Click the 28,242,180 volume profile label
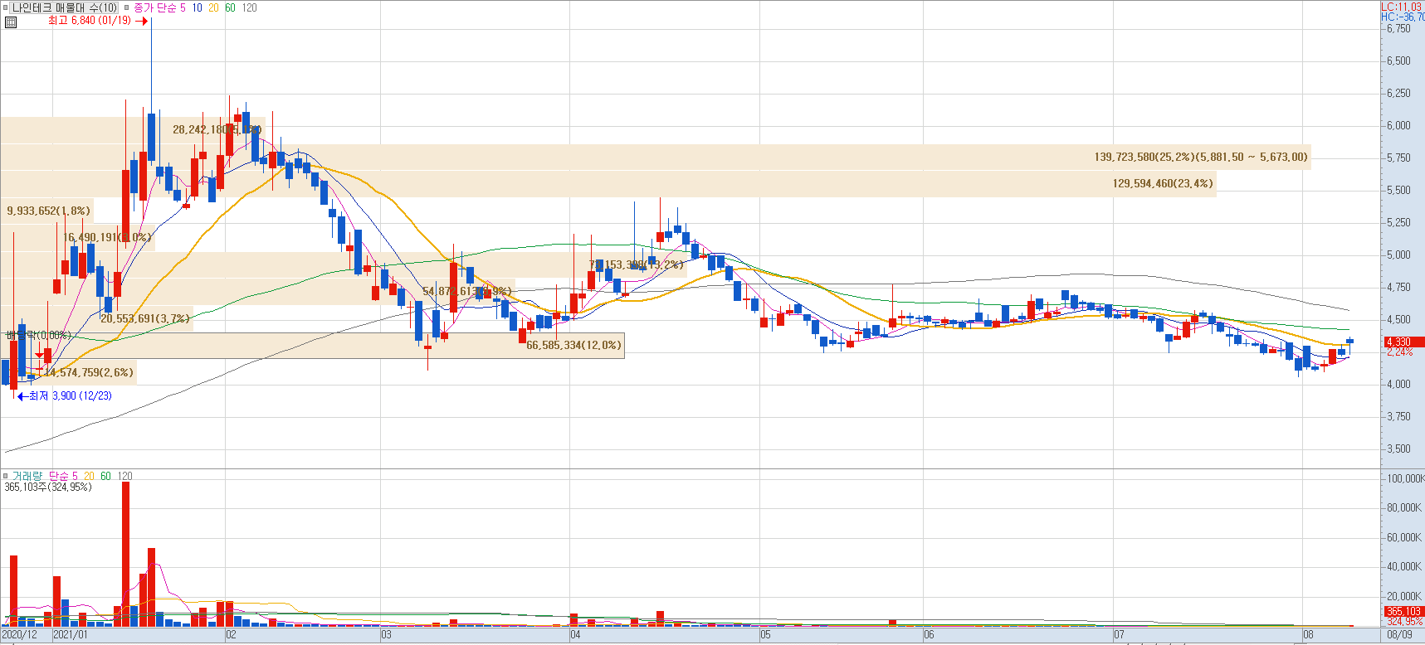This screenshot has width=1425, height=645. point(217,129)
